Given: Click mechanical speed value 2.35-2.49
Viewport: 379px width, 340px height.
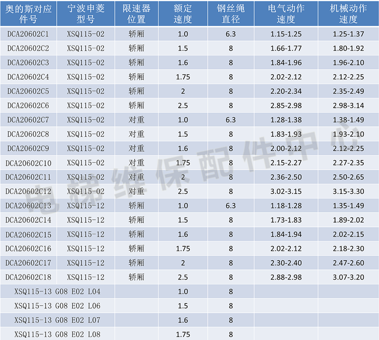Looking at the screenshot, I should click(348, 91).
